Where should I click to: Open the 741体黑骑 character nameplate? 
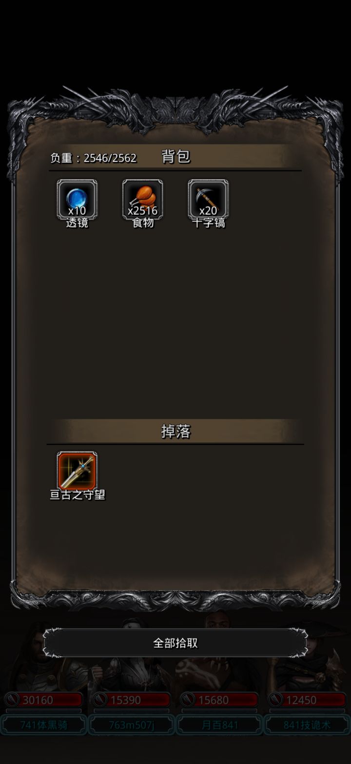[44, 725]
